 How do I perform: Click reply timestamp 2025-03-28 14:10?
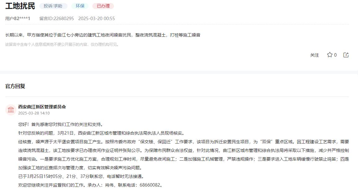click(x=34, y=113)
